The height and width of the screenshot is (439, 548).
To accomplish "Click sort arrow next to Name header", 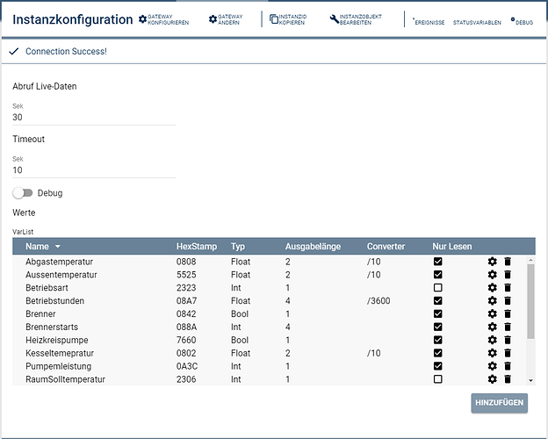I will click(58, 247).
